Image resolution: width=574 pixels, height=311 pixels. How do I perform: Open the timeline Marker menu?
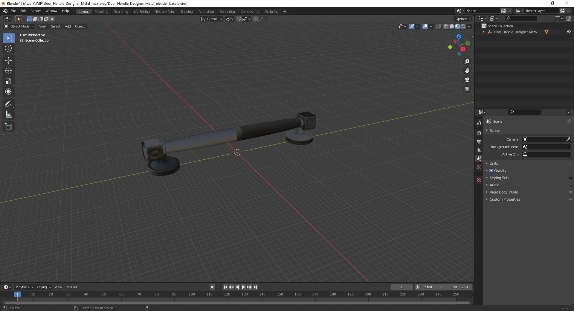[72, 287]
